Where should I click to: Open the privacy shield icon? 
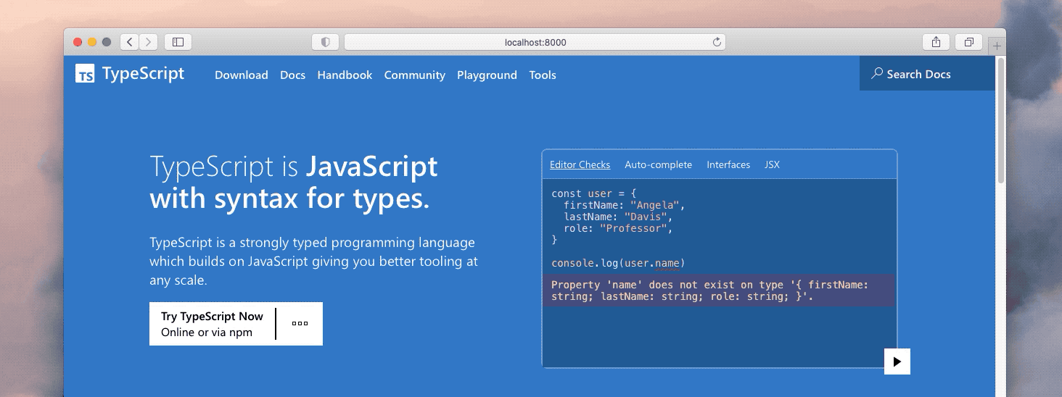tap(325, 42)
